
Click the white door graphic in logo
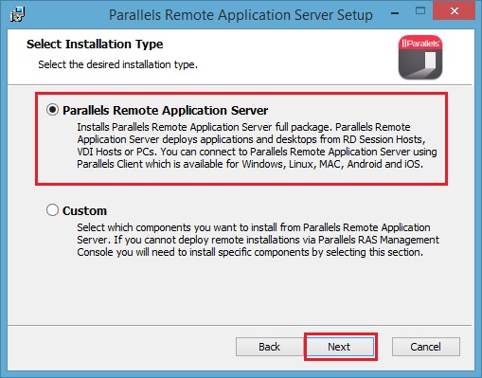click(x=430, y=60)
